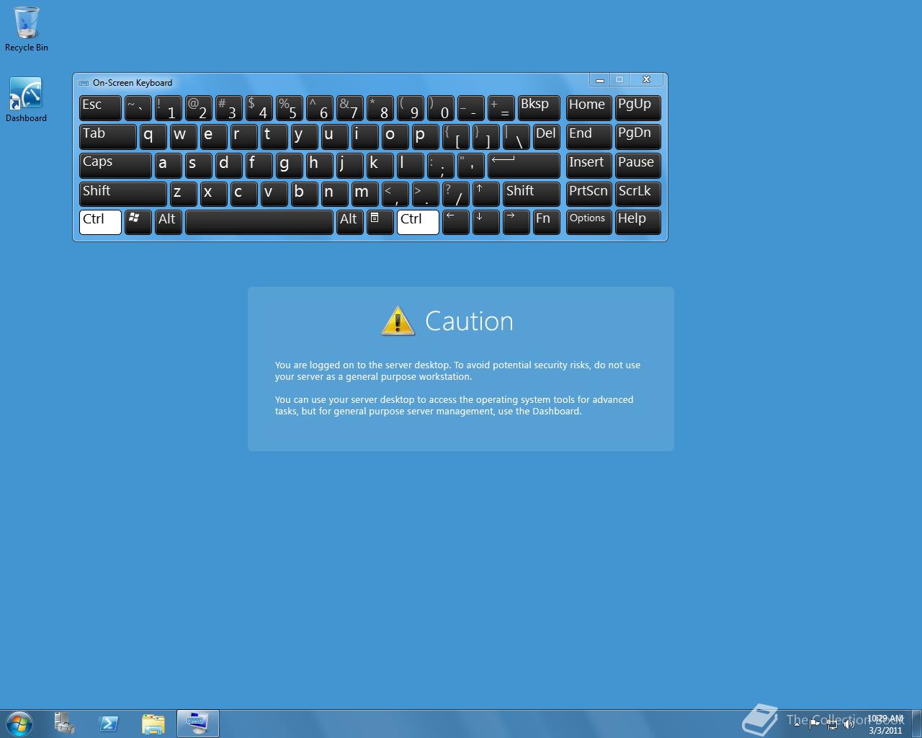Click the tilde backtick key
The height and width of the screenshot is (738, 922).
[138, 107]
